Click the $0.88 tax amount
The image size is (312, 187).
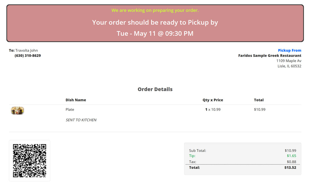[x=291, y=162]
